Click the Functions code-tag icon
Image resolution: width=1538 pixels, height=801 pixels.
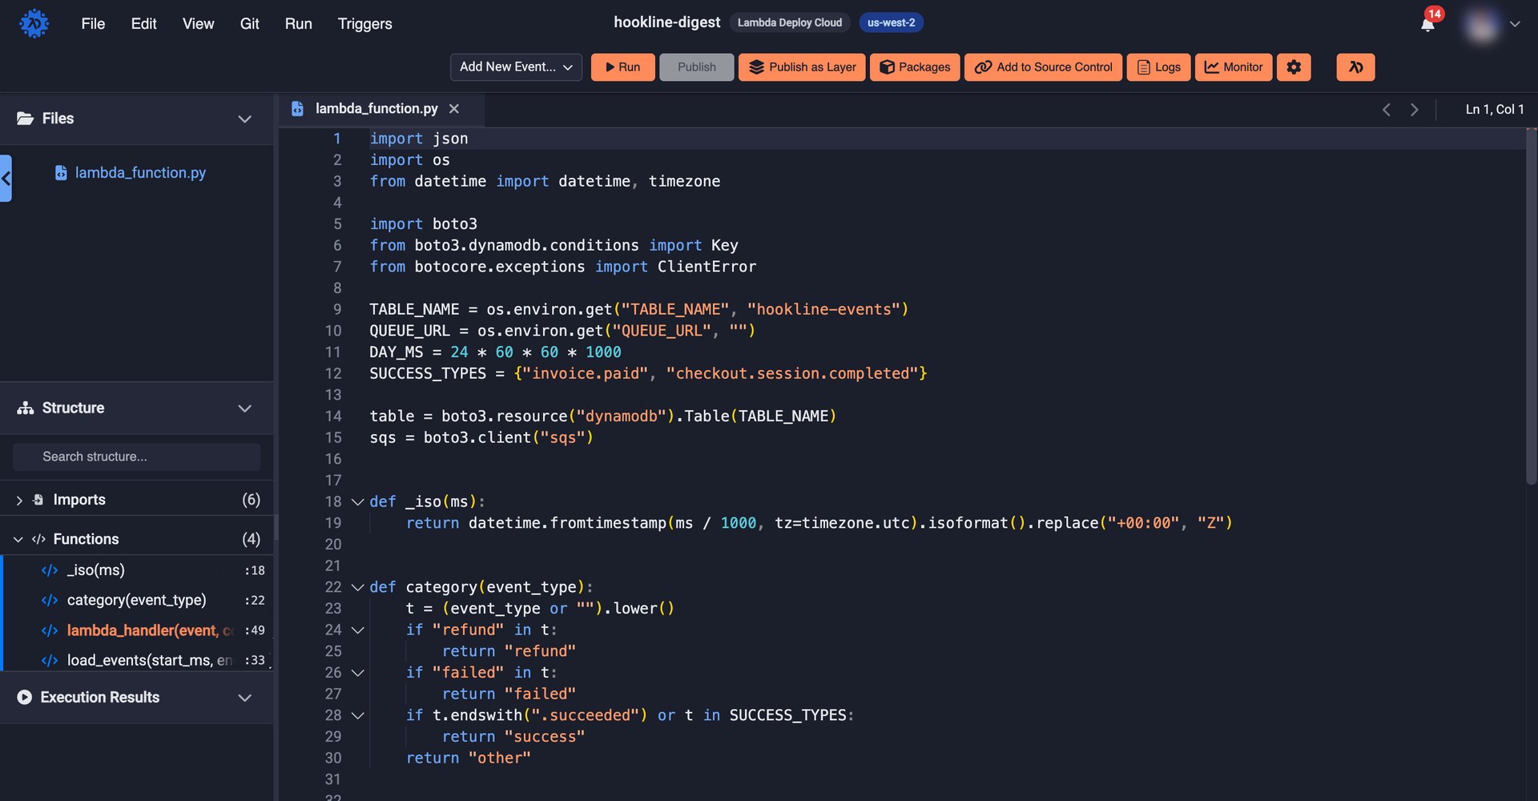pyautogui.click(x=38, y=539)
